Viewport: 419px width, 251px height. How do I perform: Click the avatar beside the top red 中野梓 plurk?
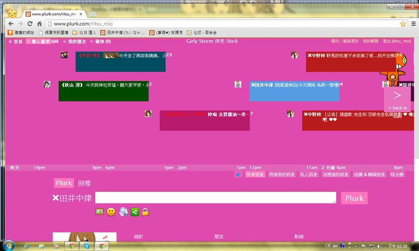294,55
